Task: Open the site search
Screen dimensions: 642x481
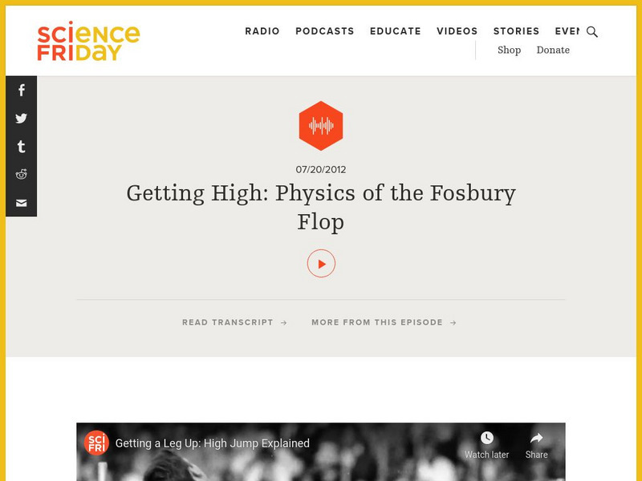Action: [x=592, y=33]
